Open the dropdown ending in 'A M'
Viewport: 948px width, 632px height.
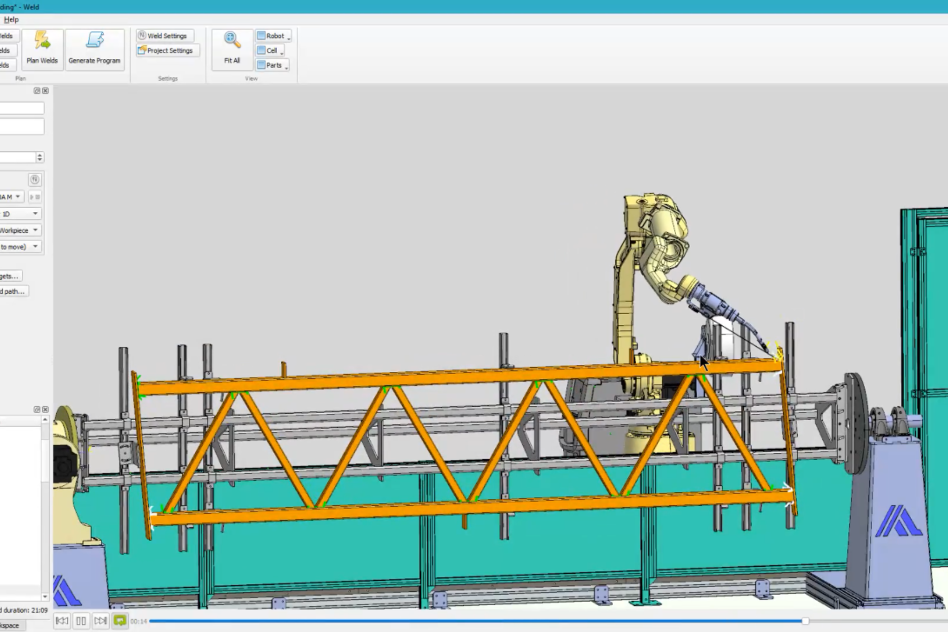(x=11, y=197)
